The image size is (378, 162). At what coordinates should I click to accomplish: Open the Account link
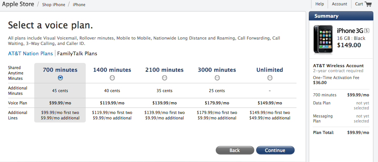(x=340, y=4)
